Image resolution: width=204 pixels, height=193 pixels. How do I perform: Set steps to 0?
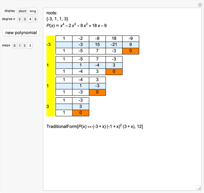coord(14,45)
